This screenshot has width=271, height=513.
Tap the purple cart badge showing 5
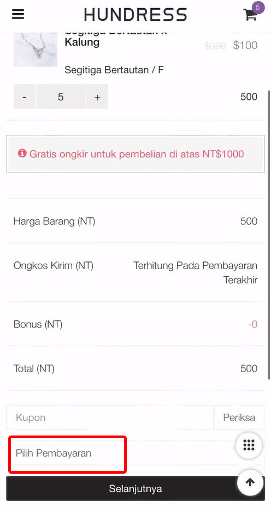coord(258,8)
